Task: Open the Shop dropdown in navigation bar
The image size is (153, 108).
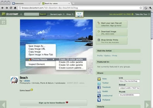Action: tap(69, 14)
